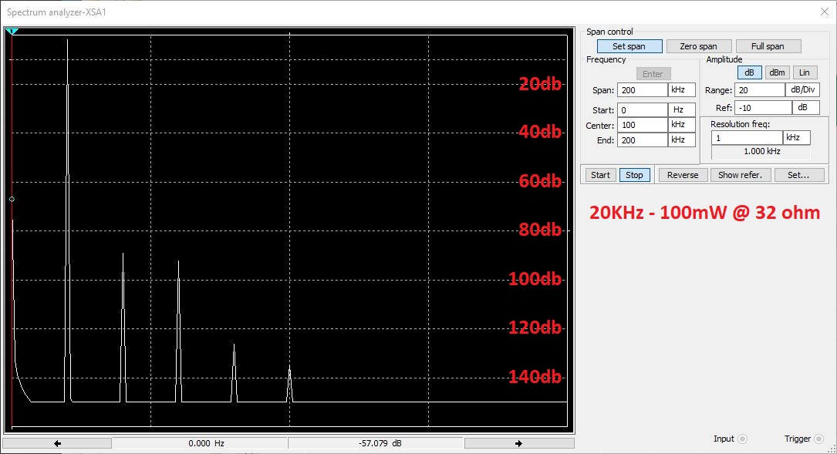Open the Ref dB unit selector
Screen dimensions: 837x454
(x=805, y=108)
